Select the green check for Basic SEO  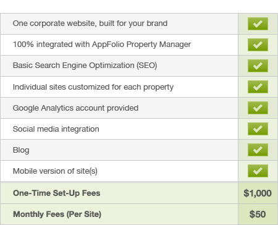point(258,66)
